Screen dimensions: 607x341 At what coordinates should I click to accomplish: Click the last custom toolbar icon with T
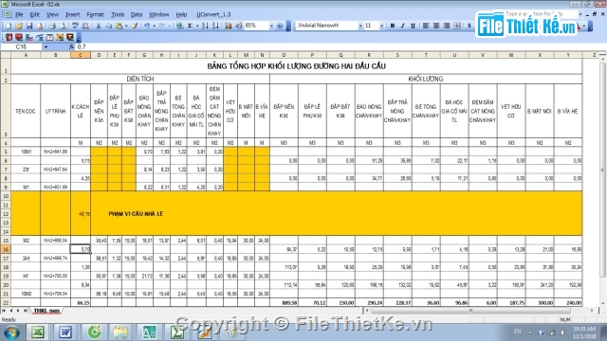click(70, 37)
